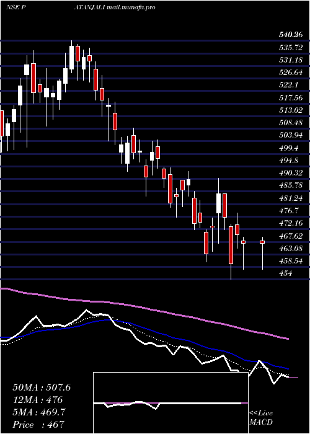
Task: Click the 540.26 price axis label
Action: [x=291, y=35]
